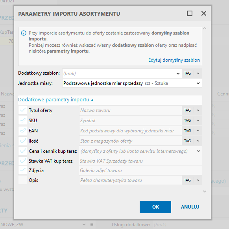Viewport: 229px width, 229px height.
Task: Click TAG button for Dodatkowy szablon
Action: point(187,73)
